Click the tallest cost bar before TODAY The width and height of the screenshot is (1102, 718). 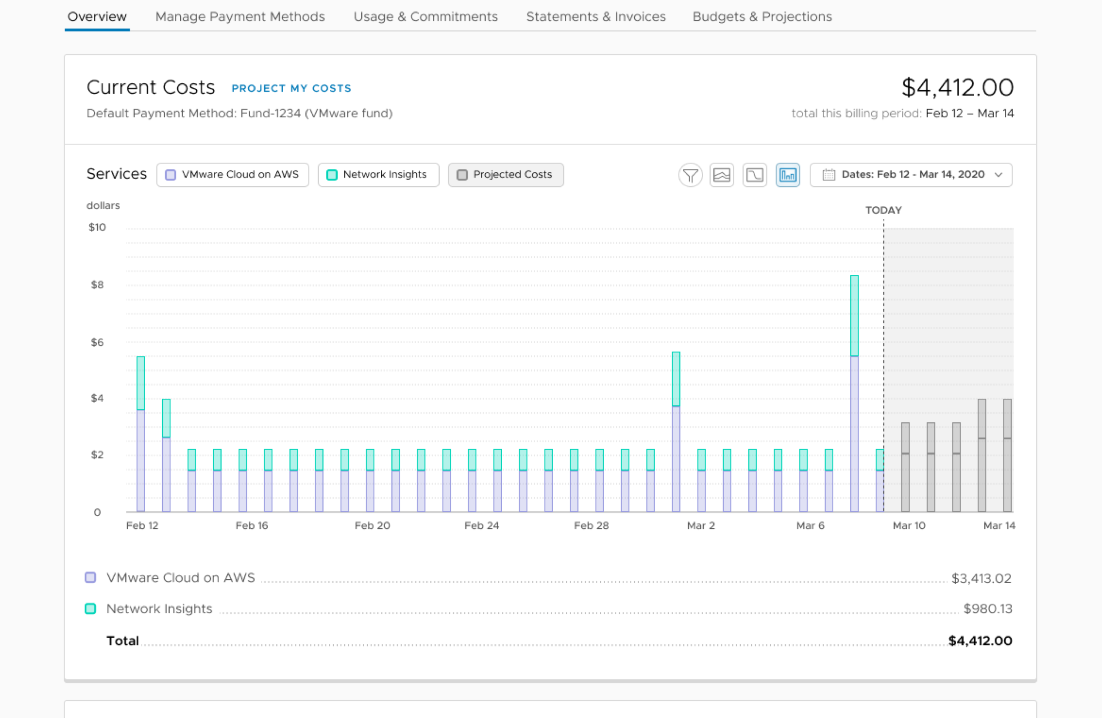854,393
